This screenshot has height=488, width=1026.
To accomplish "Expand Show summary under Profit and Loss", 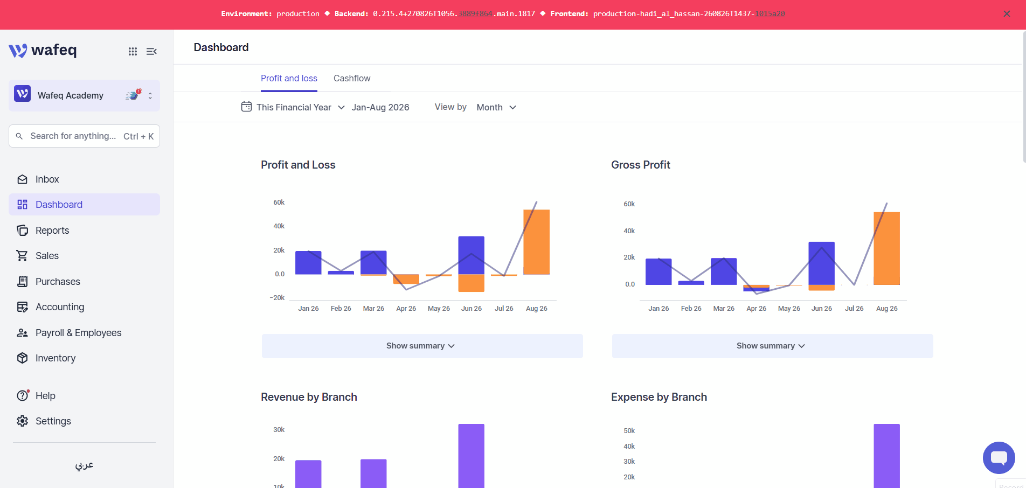I will coord(422,346).
